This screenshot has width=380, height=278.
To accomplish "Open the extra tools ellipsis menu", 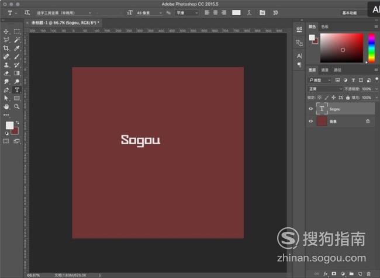I will [x=6, y=115].
